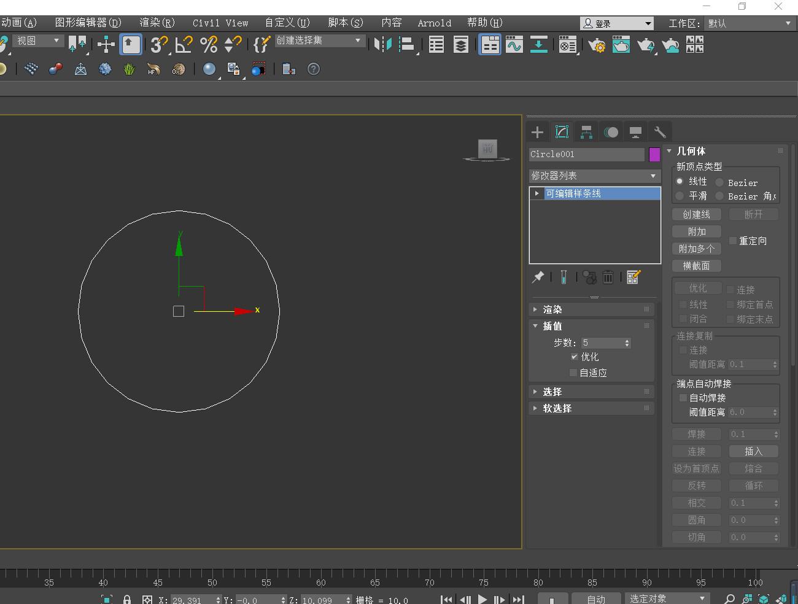The image size is (798, 604).
Task: Change the Circle001 object color swatch
Action: (653, 154)
